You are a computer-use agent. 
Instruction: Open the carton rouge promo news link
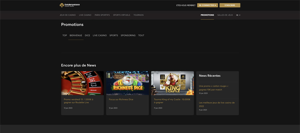tap(214, 88)
